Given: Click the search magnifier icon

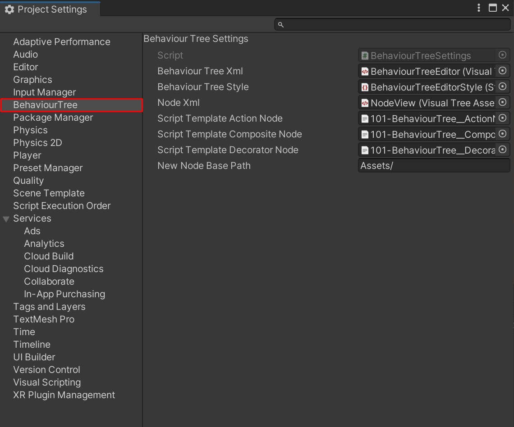Looking at the screenshot, I should coord(280,25).
